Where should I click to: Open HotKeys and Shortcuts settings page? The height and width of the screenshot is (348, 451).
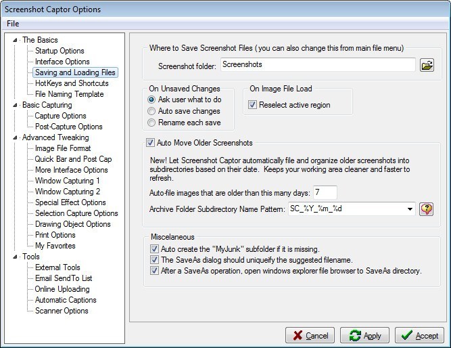tap(72, 83)
